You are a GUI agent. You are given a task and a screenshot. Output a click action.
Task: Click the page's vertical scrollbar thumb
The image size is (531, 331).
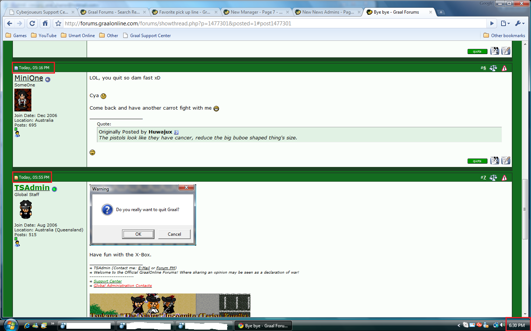525,209
